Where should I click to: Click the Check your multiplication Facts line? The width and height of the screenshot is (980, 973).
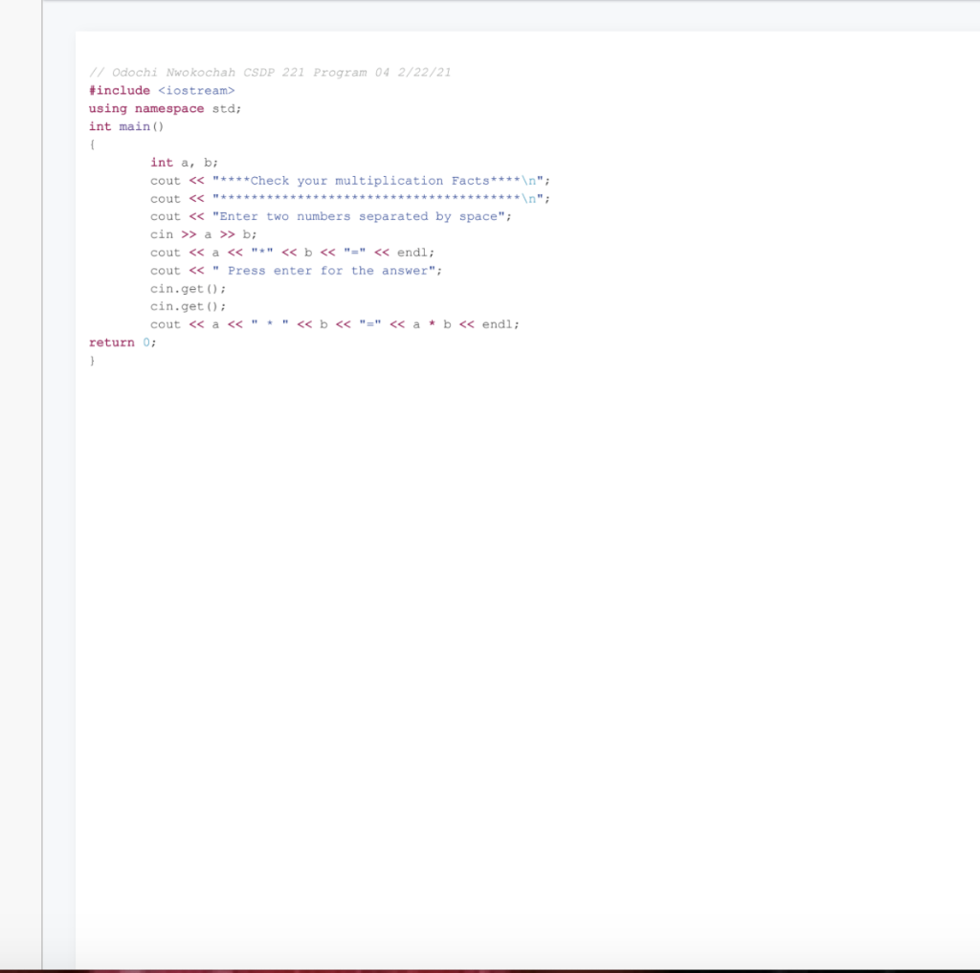click(x=350, y=181)
